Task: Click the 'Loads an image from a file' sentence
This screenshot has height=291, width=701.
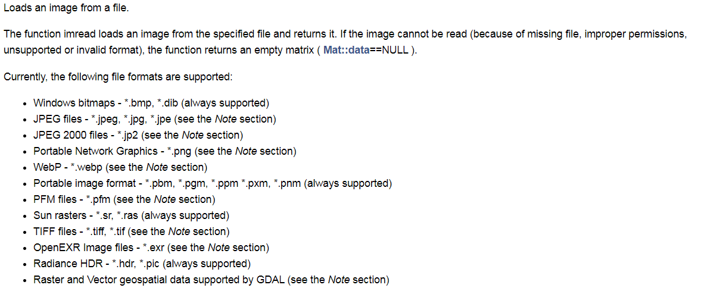Action: (66, 9)
